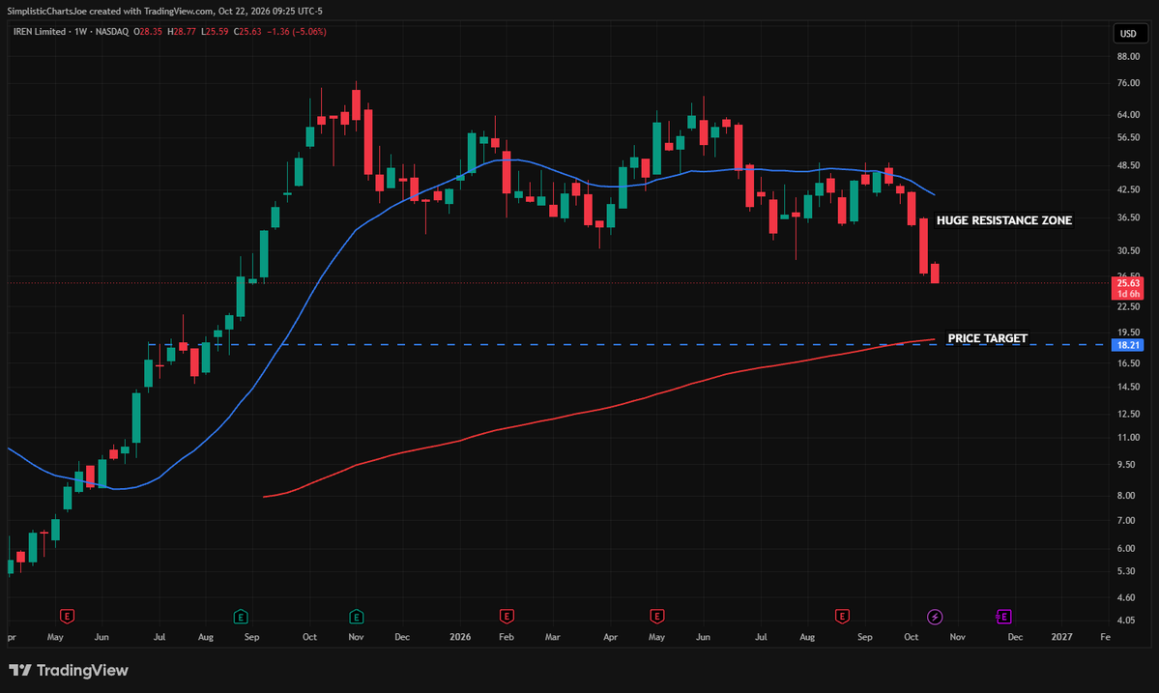Click the TradingView logo
Screen dimensions: 1159x693
tap(69, 670)
